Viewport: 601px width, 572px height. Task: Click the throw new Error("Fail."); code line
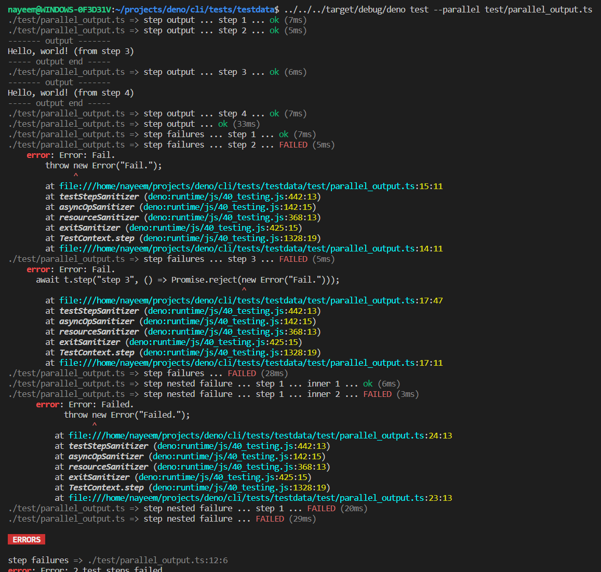pyautogui.click(x=103, y=166)
